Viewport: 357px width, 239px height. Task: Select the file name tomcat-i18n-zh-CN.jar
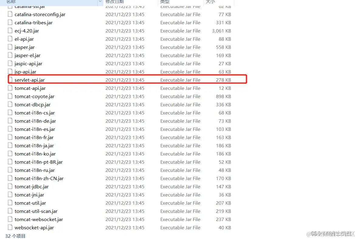[x=39, y=178]
